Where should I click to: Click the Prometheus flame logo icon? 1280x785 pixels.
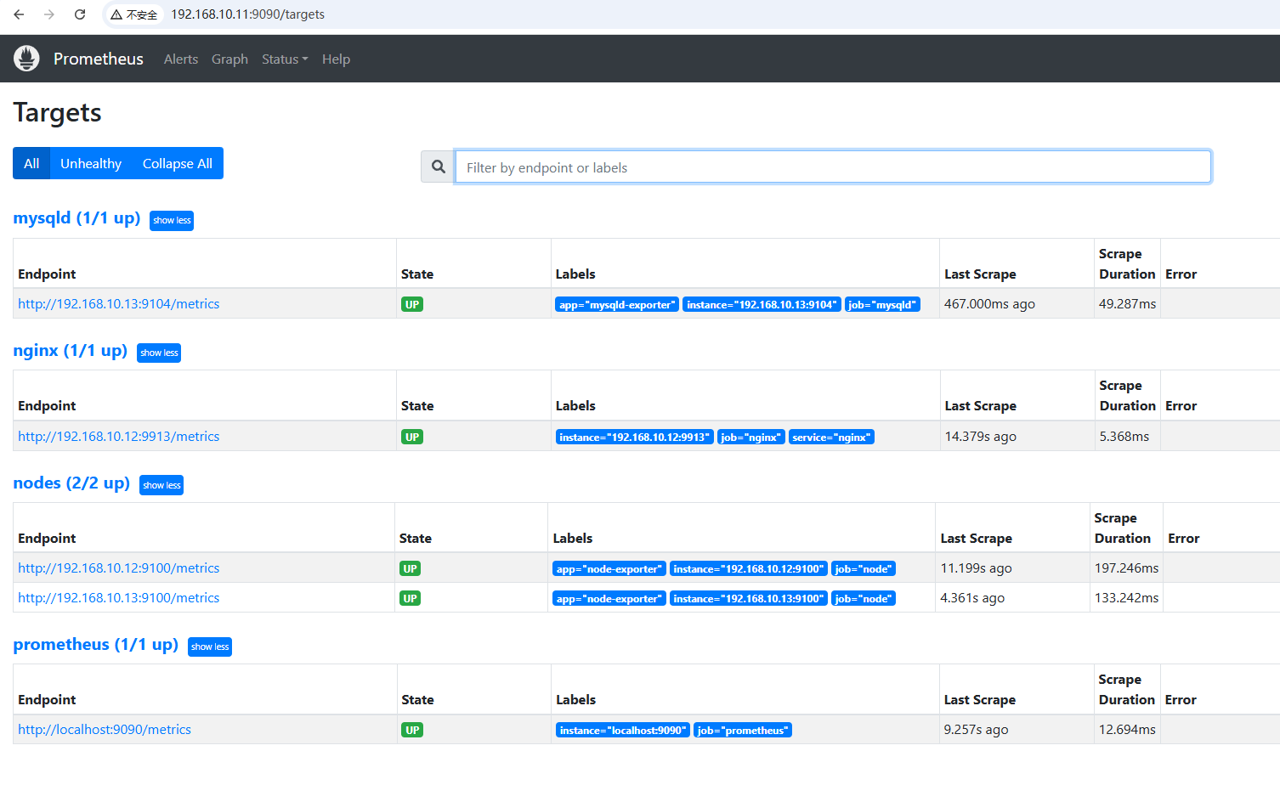pos(26,59)
